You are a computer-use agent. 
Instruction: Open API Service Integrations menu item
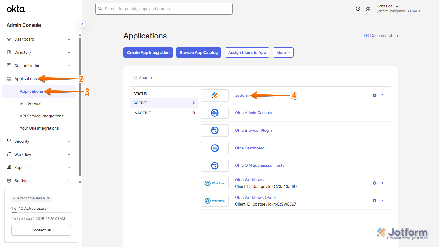(x=41, y=116)
